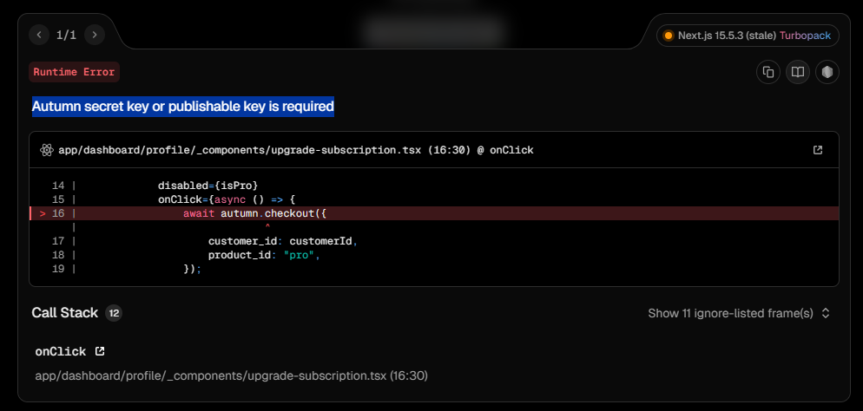Click the highlighted Autumn key error message

[182, 107]
